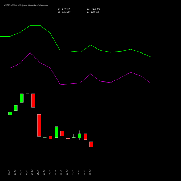
Task: Click the 24 Jul thin red candle
Action: [x=68, y=139]
